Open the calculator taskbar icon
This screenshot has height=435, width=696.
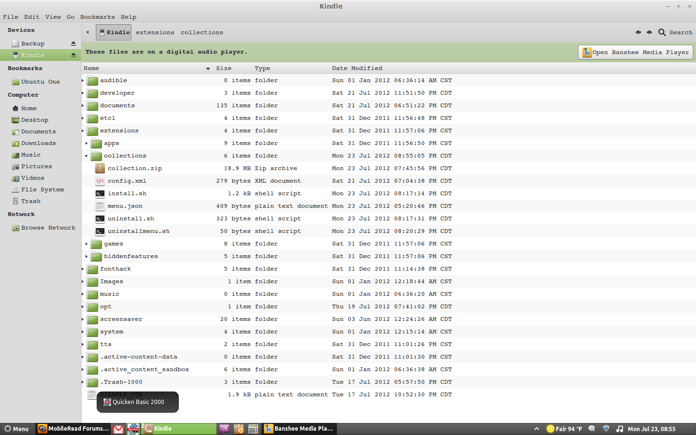253,429
